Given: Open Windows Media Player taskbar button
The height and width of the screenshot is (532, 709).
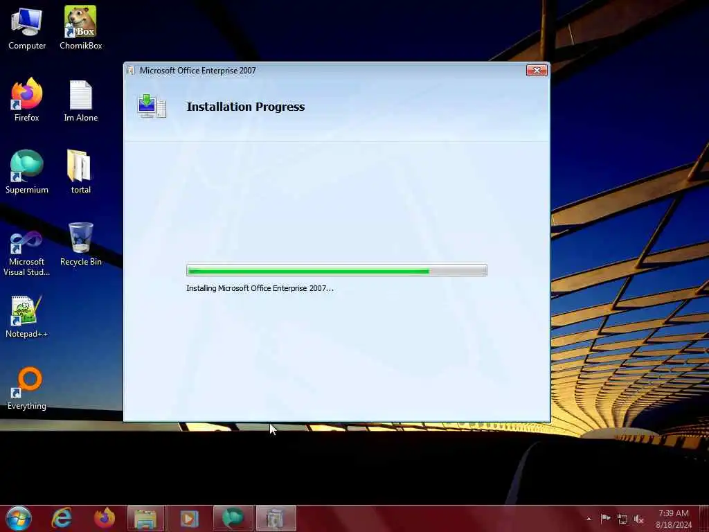Looking at the screenshot, I should coord(189,518).
